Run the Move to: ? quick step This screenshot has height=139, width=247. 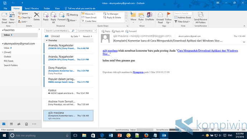click(x=88, y=14)
